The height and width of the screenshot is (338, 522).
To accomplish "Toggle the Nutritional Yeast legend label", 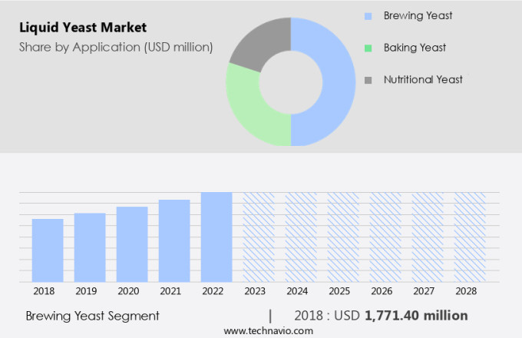I will [x=423, y=80].
